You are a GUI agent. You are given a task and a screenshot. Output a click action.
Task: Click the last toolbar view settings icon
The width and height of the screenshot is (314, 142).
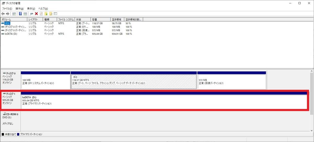click(55, 14)
